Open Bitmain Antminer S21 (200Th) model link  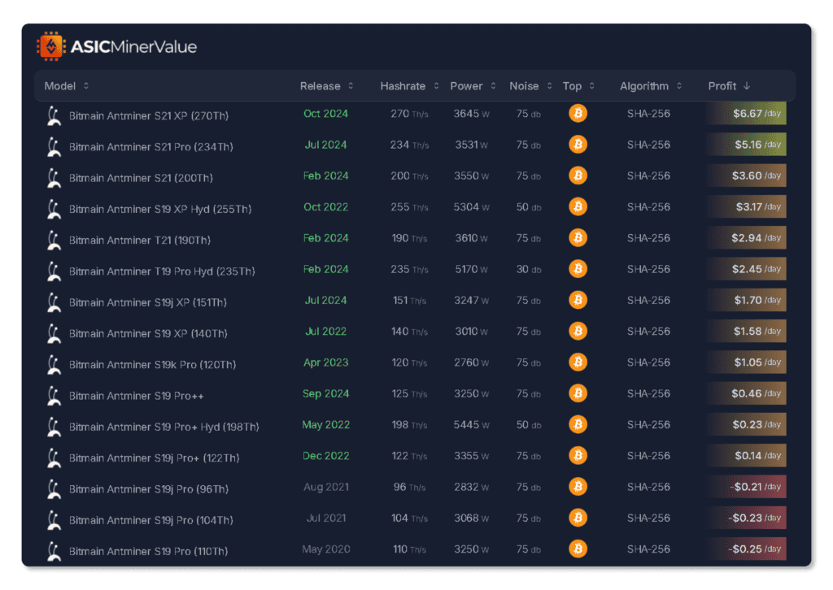(x=141, y=178)
